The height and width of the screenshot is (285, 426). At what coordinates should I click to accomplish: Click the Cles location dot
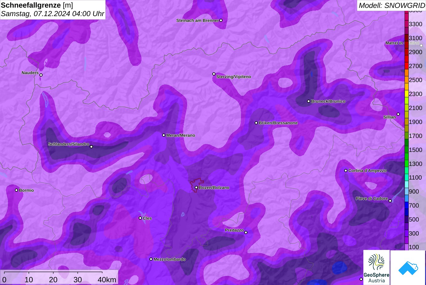click(140, 218)
